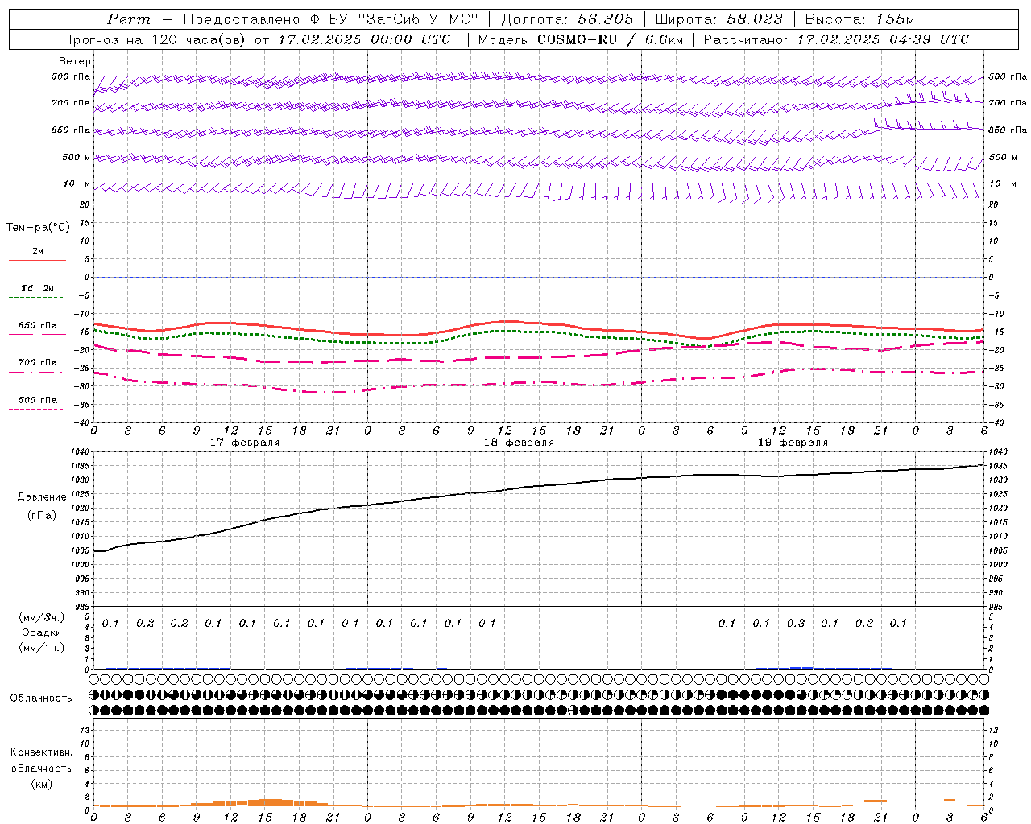Click the "Широта: 58.023" latitude value
This screenshot has width=1031, height=824.
point(718,19)
